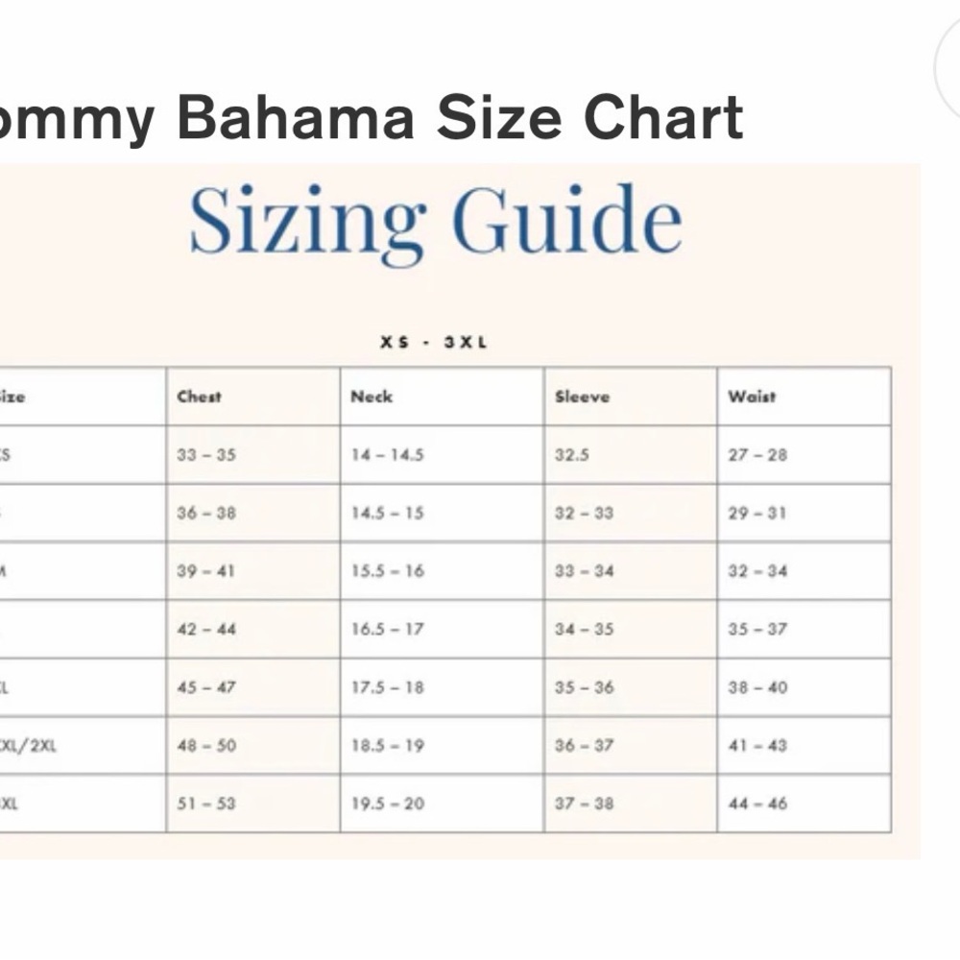Open the sizing guide chart image
Screen dimensions: 960x960
point(460,512)
